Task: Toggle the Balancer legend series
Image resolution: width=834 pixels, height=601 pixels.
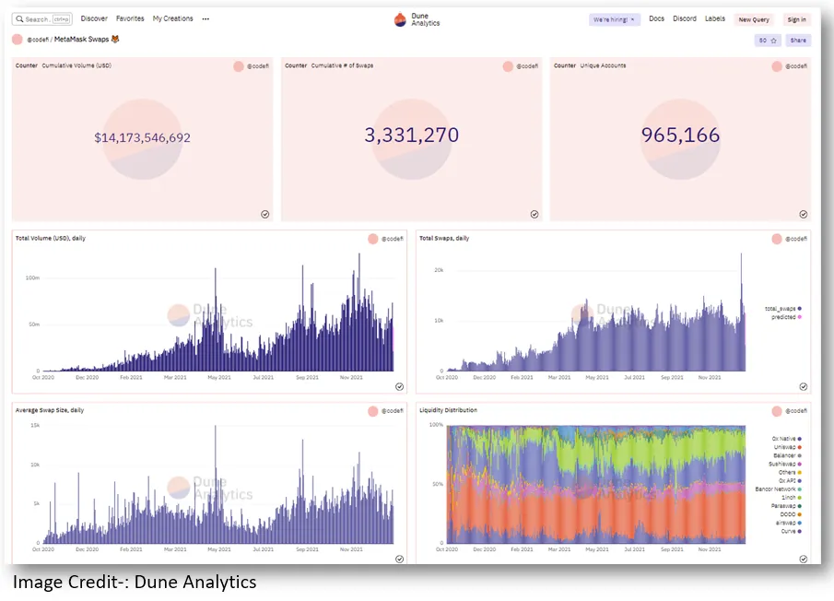Action: coord(788,455)
